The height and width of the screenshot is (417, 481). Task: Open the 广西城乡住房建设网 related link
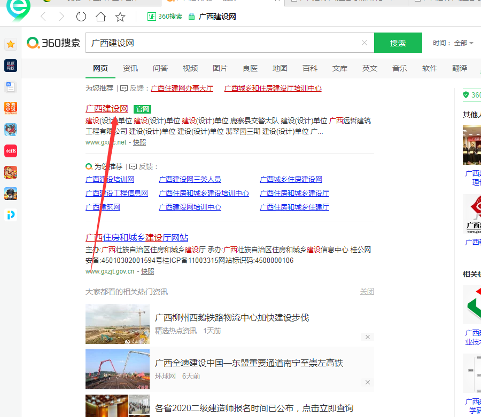click(291, 179)
